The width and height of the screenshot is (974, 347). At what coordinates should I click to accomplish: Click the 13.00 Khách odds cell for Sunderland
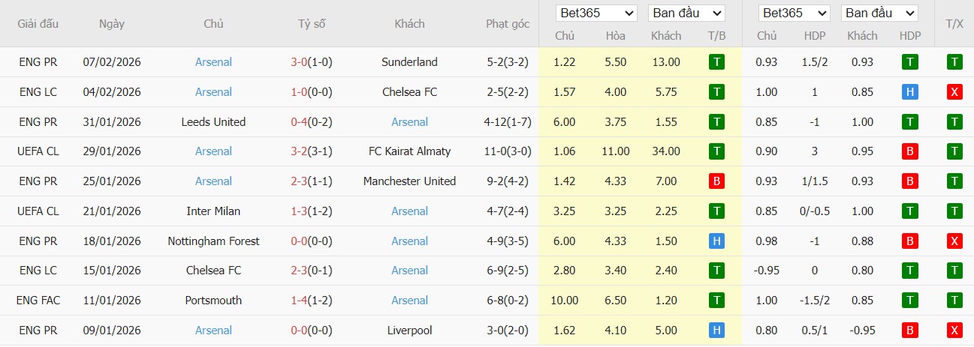(x=666, y=62)
